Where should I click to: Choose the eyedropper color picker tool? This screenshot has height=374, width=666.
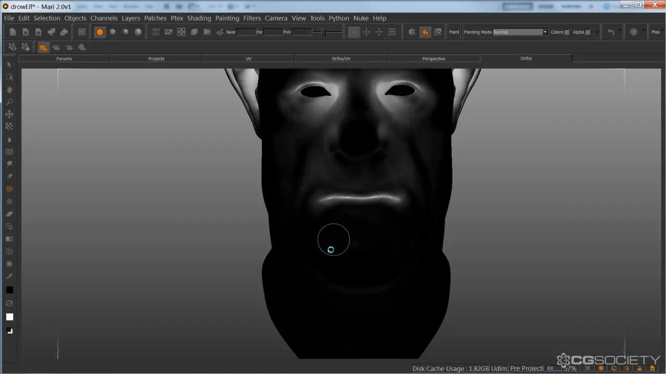pyautogui.click(x=9, y=276)
